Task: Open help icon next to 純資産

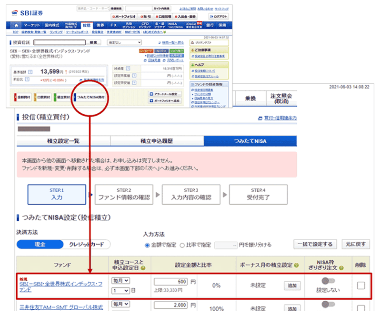Action: 128,69
